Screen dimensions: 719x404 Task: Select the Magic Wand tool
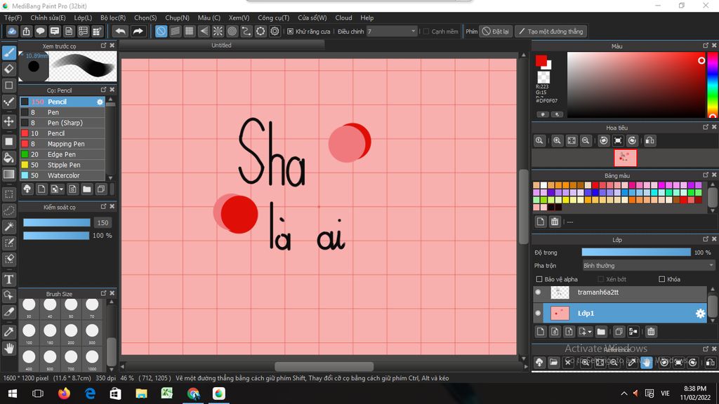click(9, 227)
